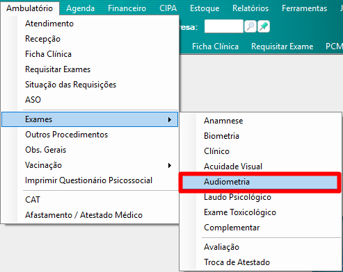The width and height of the screenshot is (343, 272).
Task: Open Exame Toxicológico entry
Action: click(240, 212)
